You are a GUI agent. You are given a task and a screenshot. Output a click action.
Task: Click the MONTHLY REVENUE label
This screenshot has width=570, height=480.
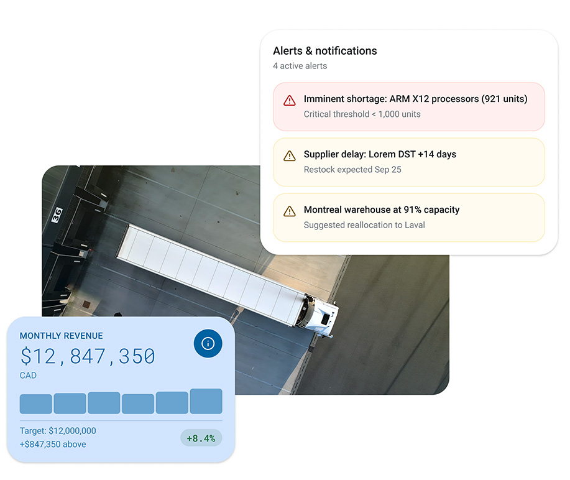[x=61, y=336]
